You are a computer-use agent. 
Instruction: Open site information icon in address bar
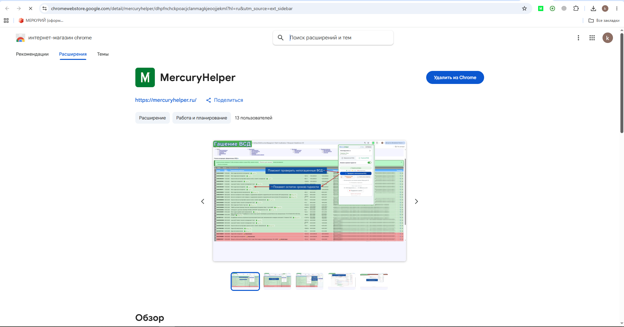click(45, 8)
